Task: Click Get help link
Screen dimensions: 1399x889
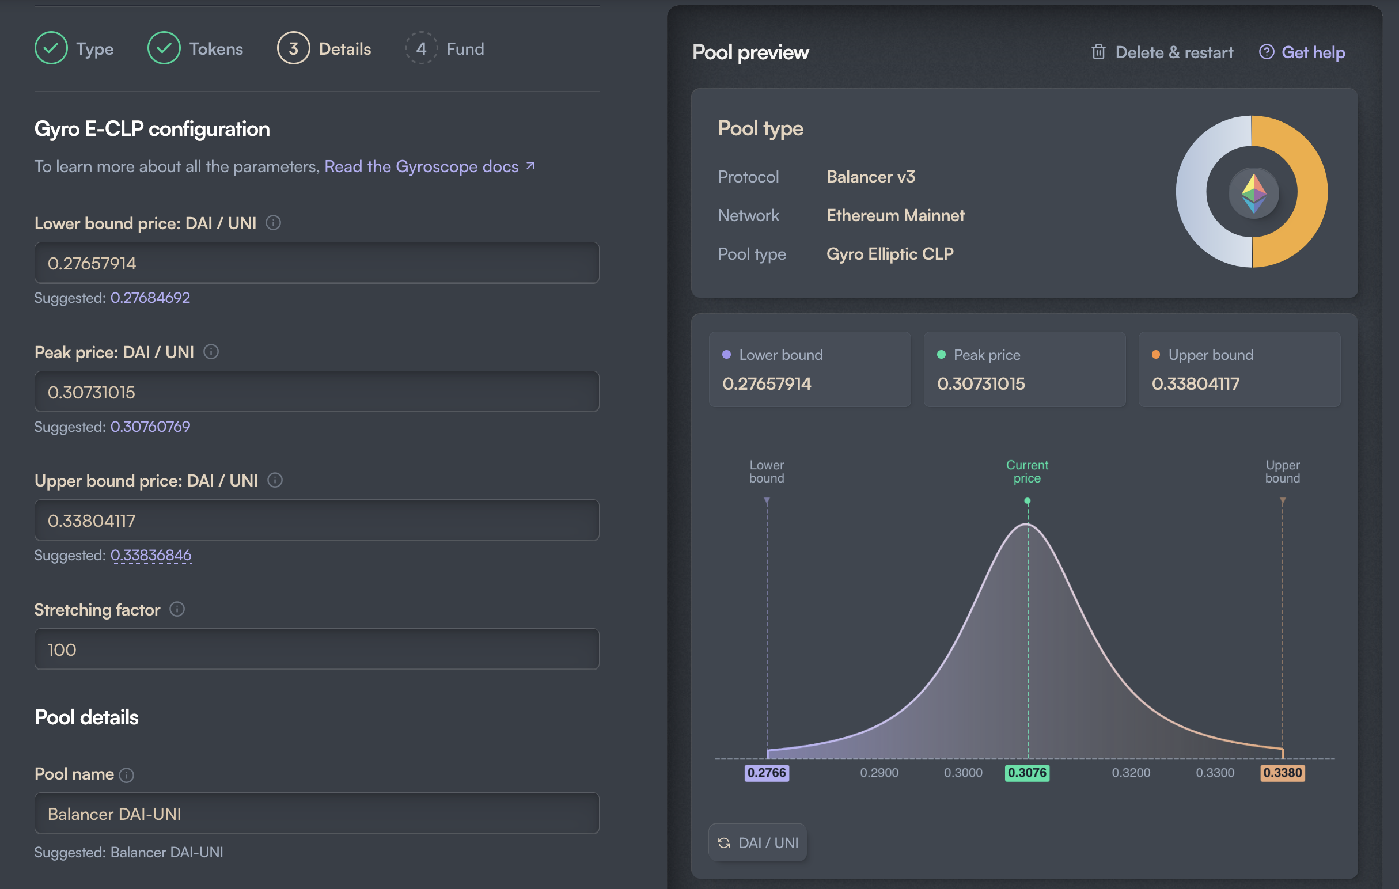Action: tap(1302, 52)
